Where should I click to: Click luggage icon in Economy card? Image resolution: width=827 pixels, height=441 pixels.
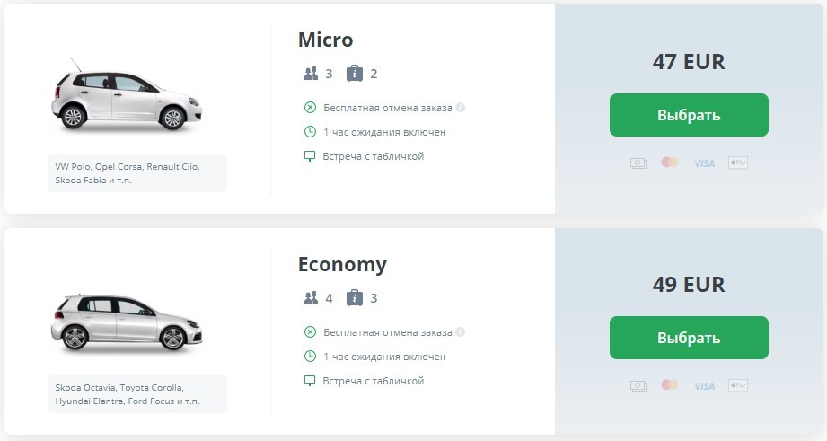(354, 298)
